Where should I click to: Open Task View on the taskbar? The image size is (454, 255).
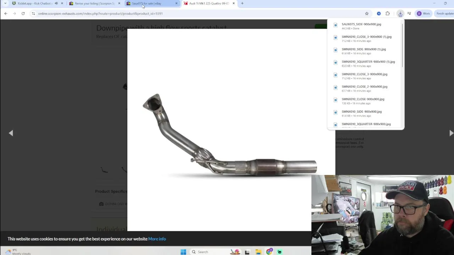247,252
